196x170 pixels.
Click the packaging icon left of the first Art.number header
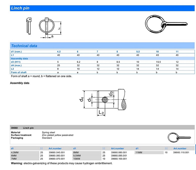click(x=41, y=148)
